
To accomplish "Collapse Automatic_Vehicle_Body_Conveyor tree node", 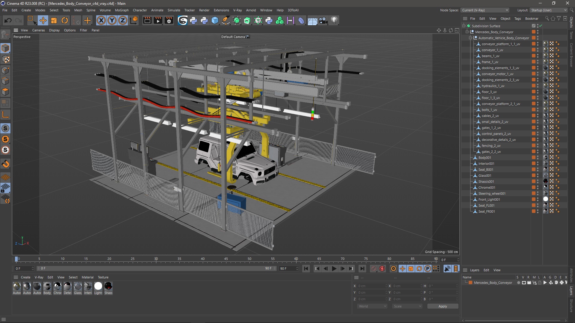I will (x=470, y=38).
